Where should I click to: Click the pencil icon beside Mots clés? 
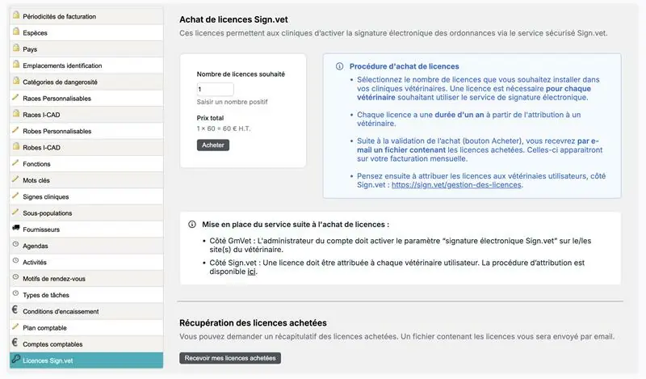pos(15,179)
